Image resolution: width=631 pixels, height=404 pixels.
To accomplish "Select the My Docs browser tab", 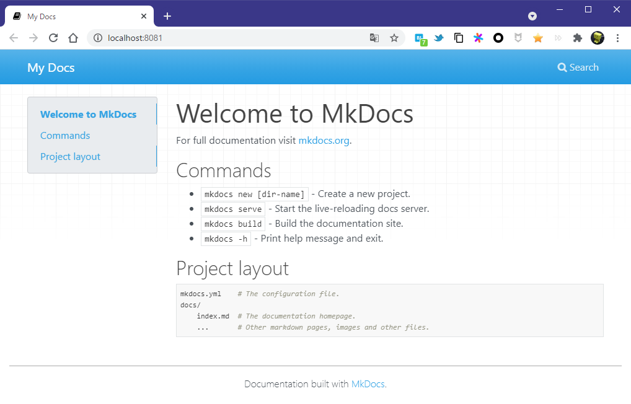I will point(79,16).
